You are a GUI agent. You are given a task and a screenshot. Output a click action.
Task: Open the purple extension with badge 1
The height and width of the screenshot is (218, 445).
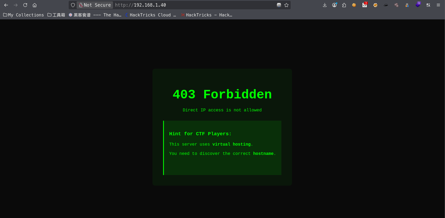pos(418,5)
